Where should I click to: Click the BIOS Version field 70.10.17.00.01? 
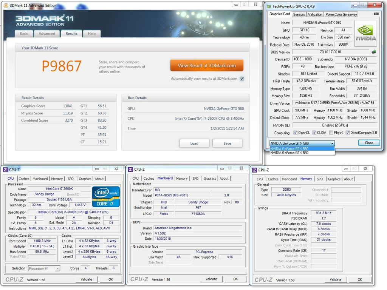(331, 52)
